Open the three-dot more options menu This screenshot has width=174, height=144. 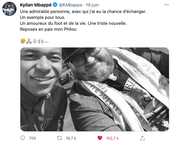click(166, 5)
